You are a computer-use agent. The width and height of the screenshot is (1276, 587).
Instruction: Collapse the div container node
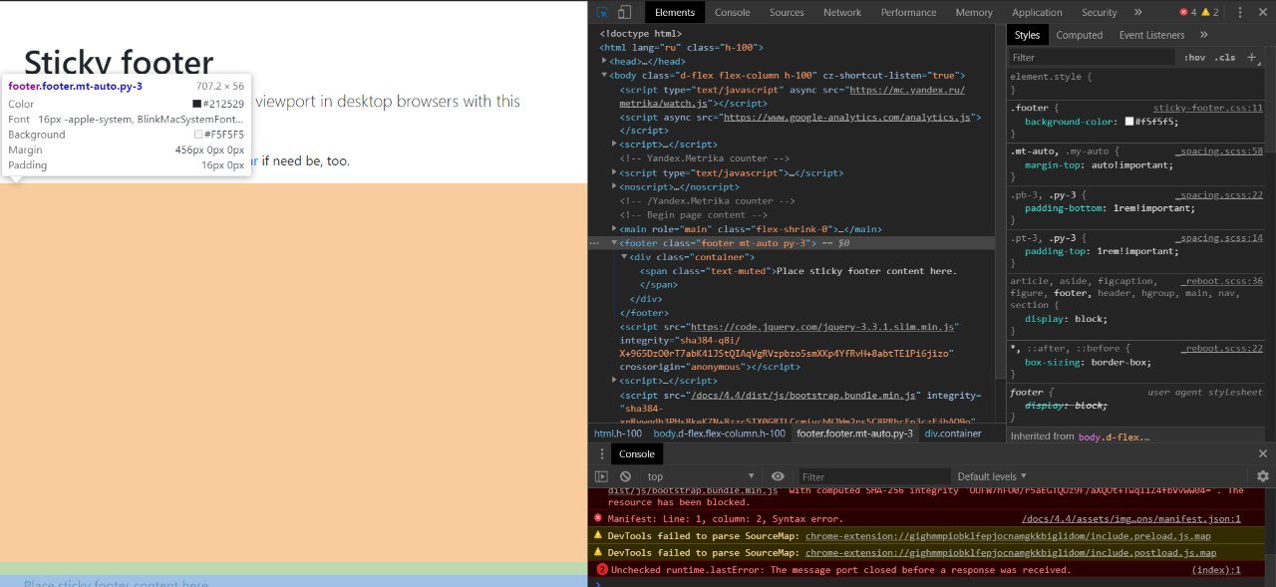(x=625, y=256)
